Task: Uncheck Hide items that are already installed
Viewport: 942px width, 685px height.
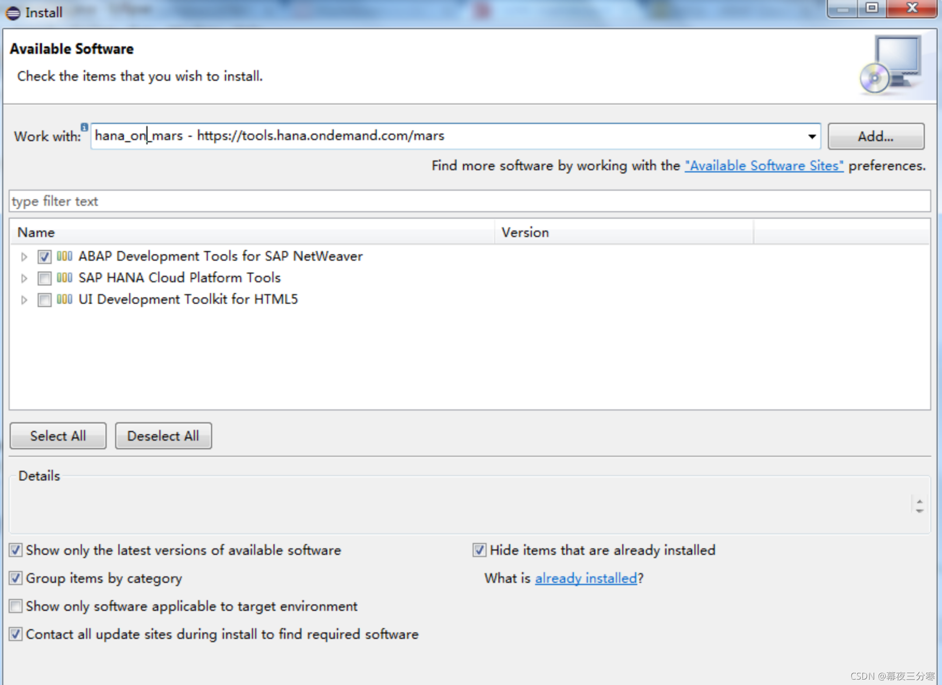Action: pyautogui.click(x=479, y=550)
